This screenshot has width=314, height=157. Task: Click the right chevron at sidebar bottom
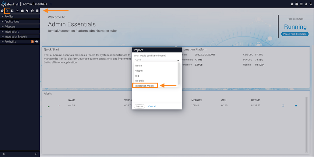point(36,154)
